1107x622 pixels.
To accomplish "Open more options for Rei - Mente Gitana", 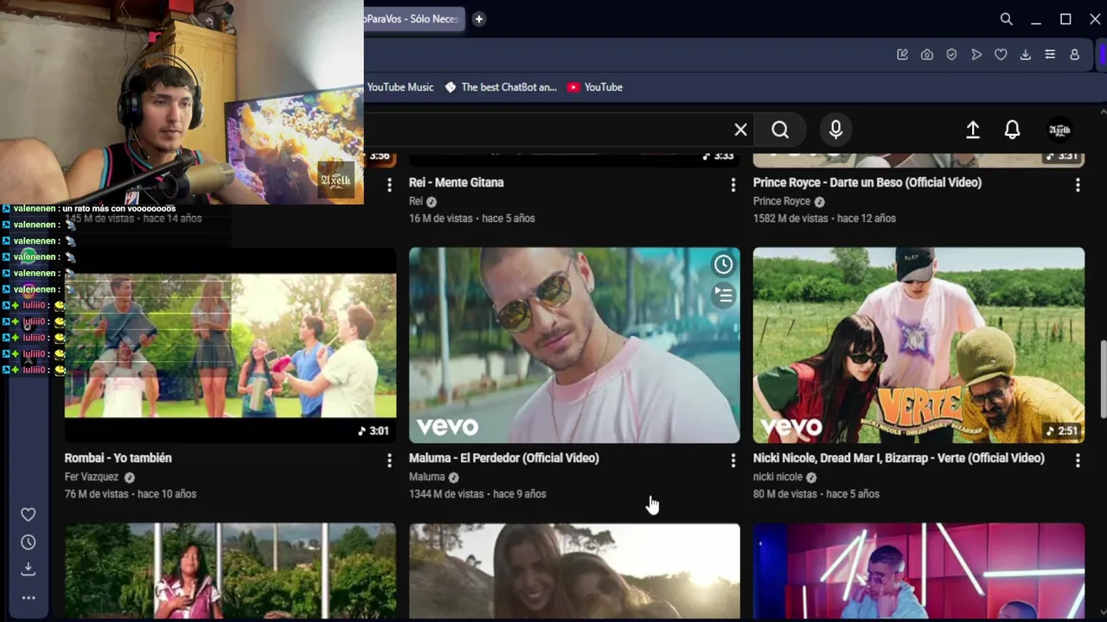I will click(733, 185).
